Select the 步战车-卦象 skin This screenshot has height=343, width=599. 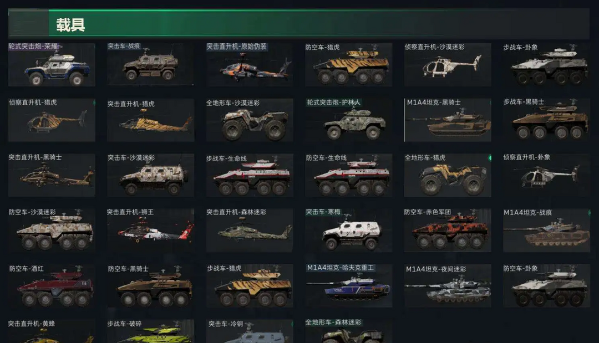click(546, 64)
